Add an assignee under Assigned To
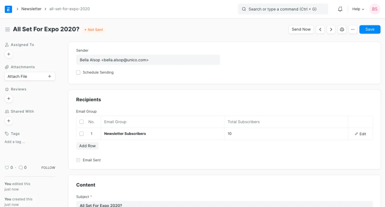The image size is (385, 207). 9,54
